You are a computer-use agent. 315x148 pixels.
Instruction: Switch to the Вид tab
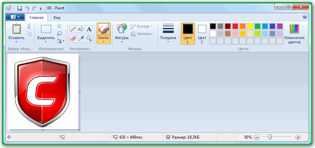pyautogui.click(x=57, y=17)
